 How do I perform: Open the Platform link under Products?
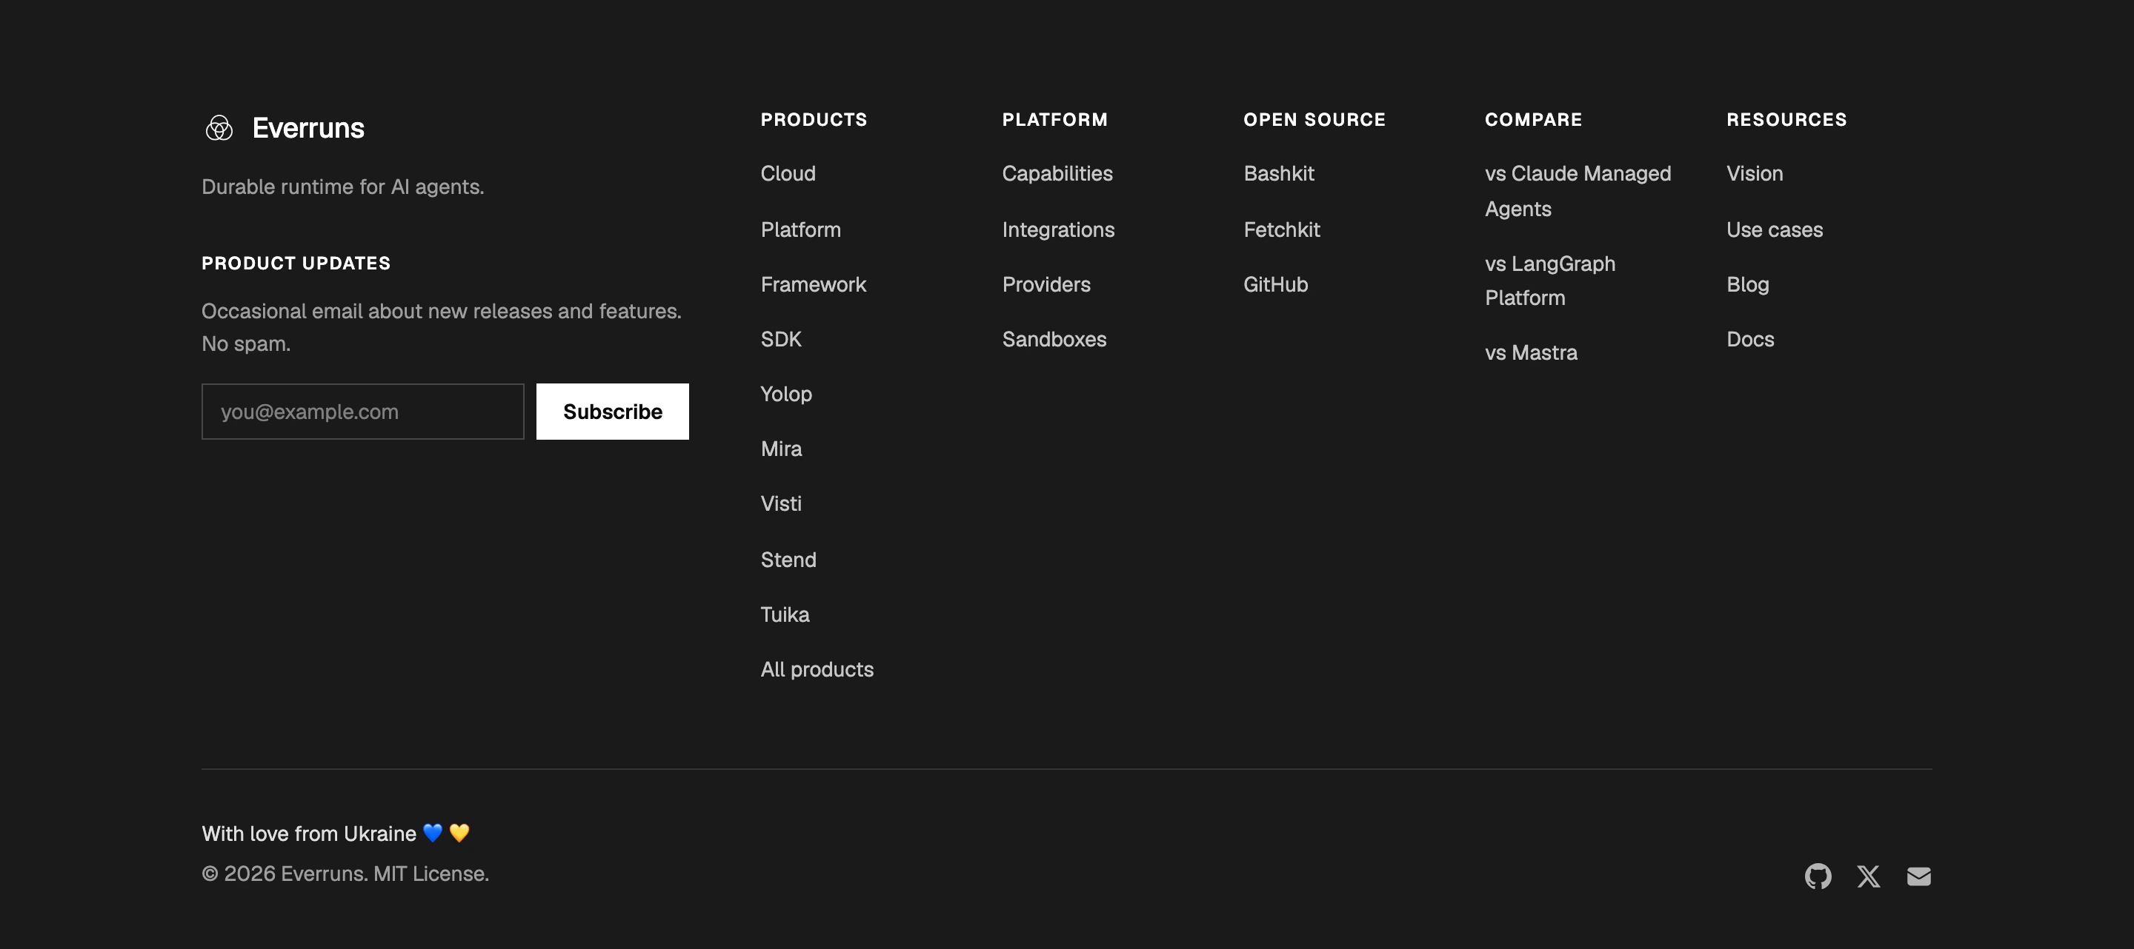(x=800, y=229)
